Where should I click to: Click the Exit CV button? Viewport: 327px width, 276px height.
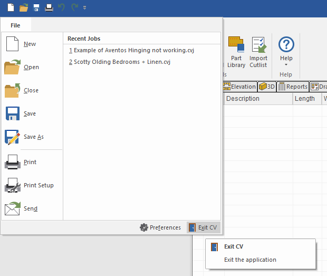click(204, 227)
